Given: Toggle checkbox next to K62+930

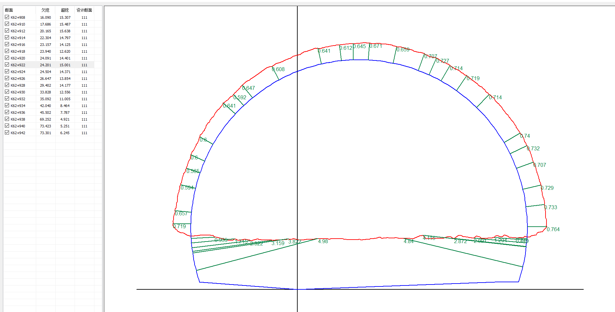Looking at the screenshot, I should click(x=7, y=92).
